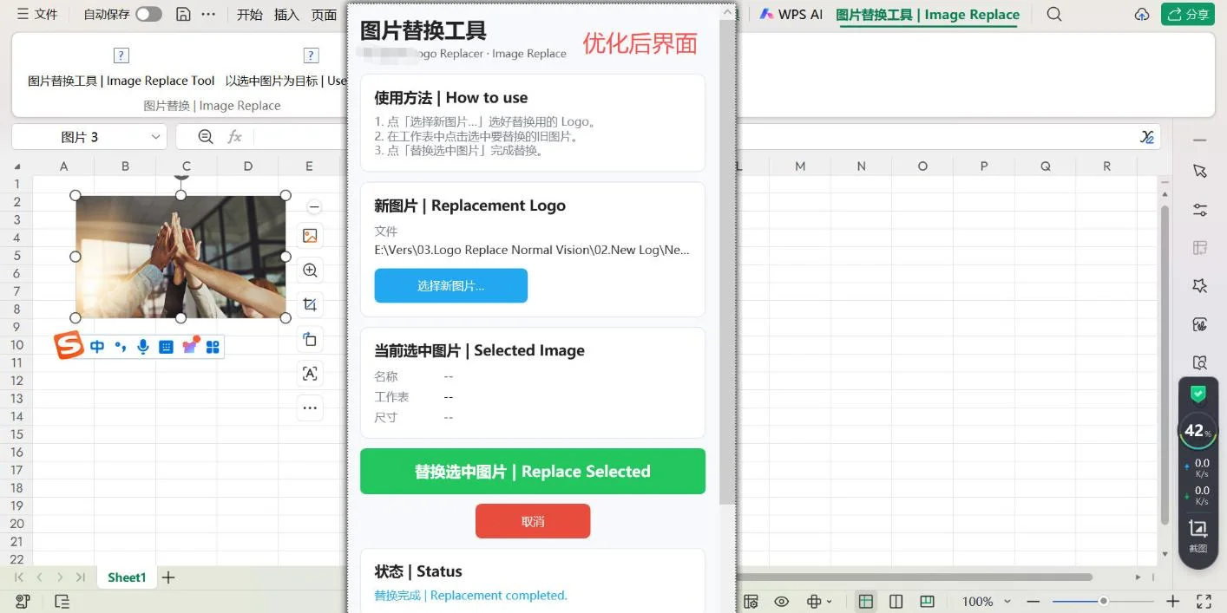The width and height of the screenshot is (1227, 613).
Task: Switch to the 开始 ribbon tab
Action: [250, 15]
